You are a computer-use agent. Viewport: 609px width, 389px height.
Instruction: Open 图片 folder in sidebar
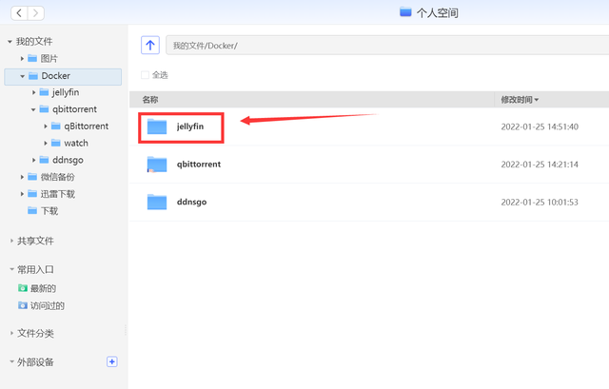(x=43, y=59)
